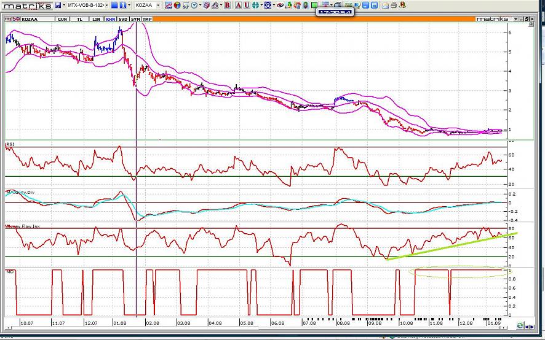Click the pie chart icon
The image size is (545, 340).
tap(177, 5)
